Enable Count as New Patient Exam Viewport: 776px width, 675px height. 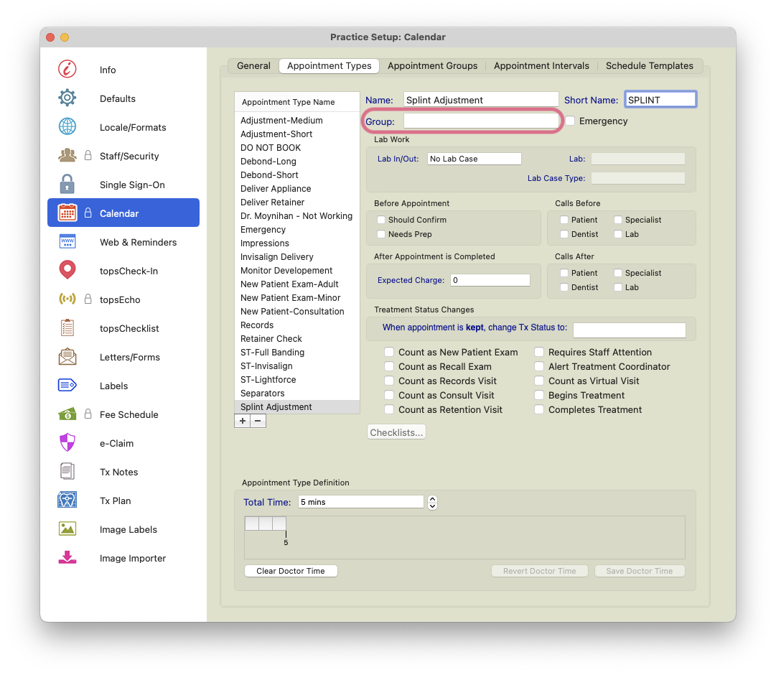(x=389, y=352)
